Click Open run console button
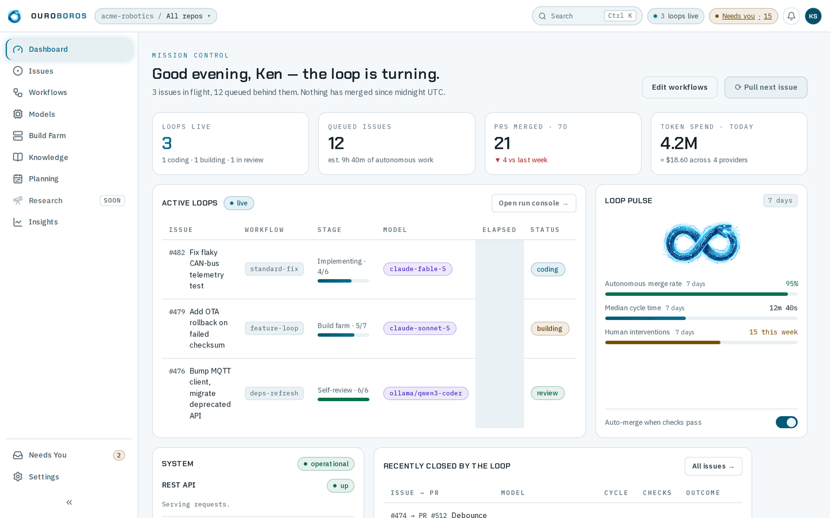 [534, 203]
